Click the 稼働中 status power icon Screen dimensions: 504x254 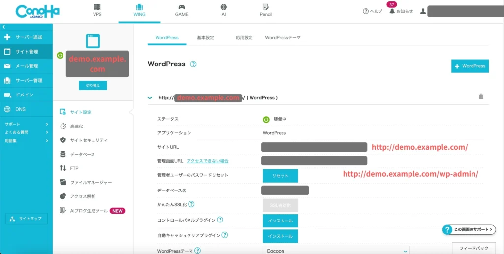pyautogui.click(x=266, y=119)
